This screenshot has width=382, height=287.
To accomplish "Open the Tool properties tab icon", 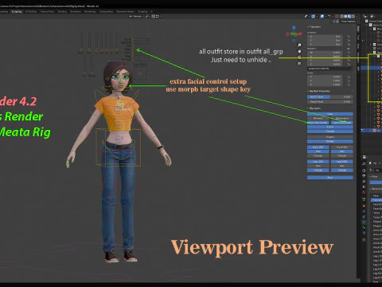I will pyautogui.click(x=364, y=163).
